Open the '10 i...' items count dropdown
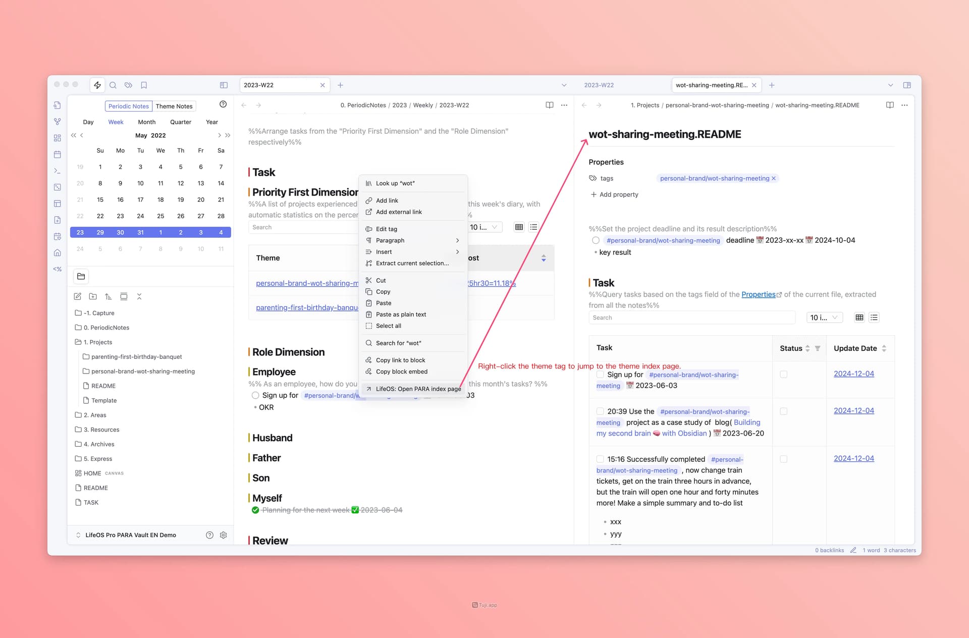This screenshot has width=969, height=638. (x=824, y=317)
